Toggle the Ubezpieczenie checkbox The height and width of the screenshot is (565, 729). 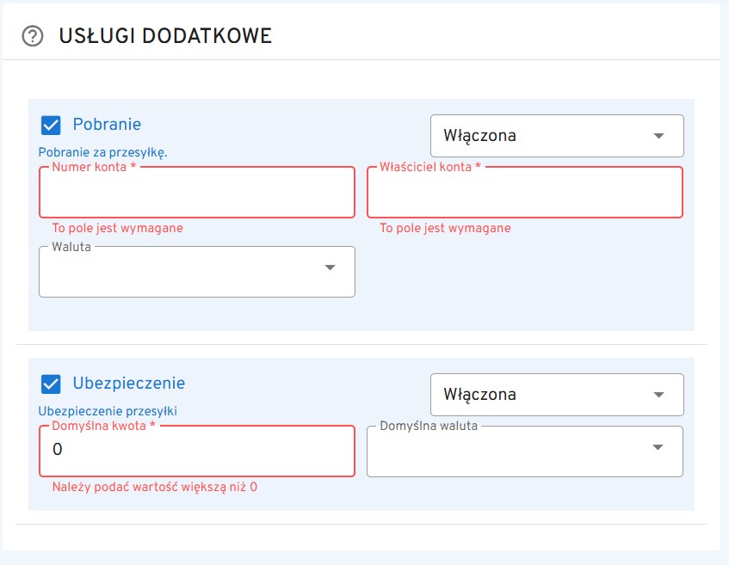51,384
